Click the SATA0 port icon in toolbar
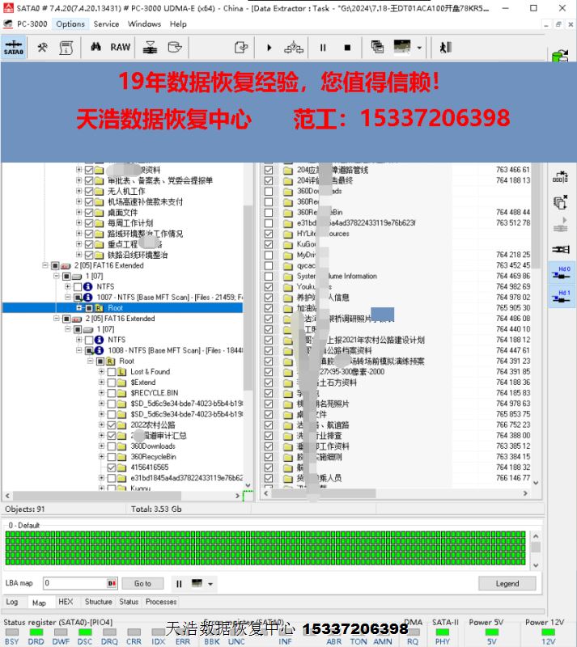 click(x=13, y=48)
